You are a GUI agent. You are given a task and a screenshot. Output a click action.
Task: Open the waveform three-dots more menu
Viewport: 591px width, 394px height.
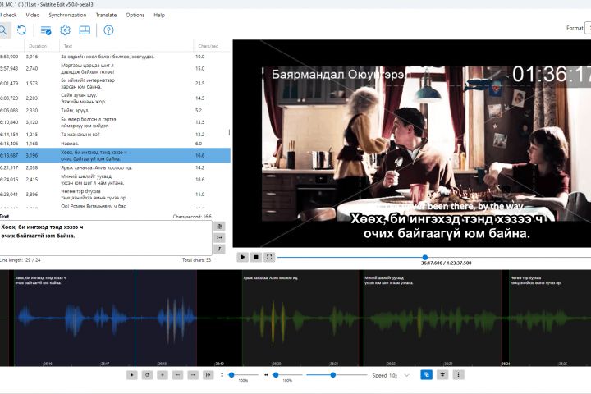coord(458,375)
